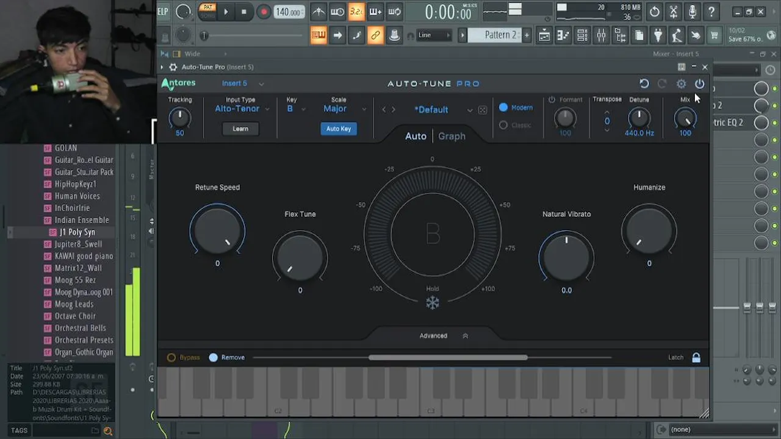This screenshot has width=781, height=439.
Task: Click the Hold snowflake freeze icon
Action: pos(433,303)
